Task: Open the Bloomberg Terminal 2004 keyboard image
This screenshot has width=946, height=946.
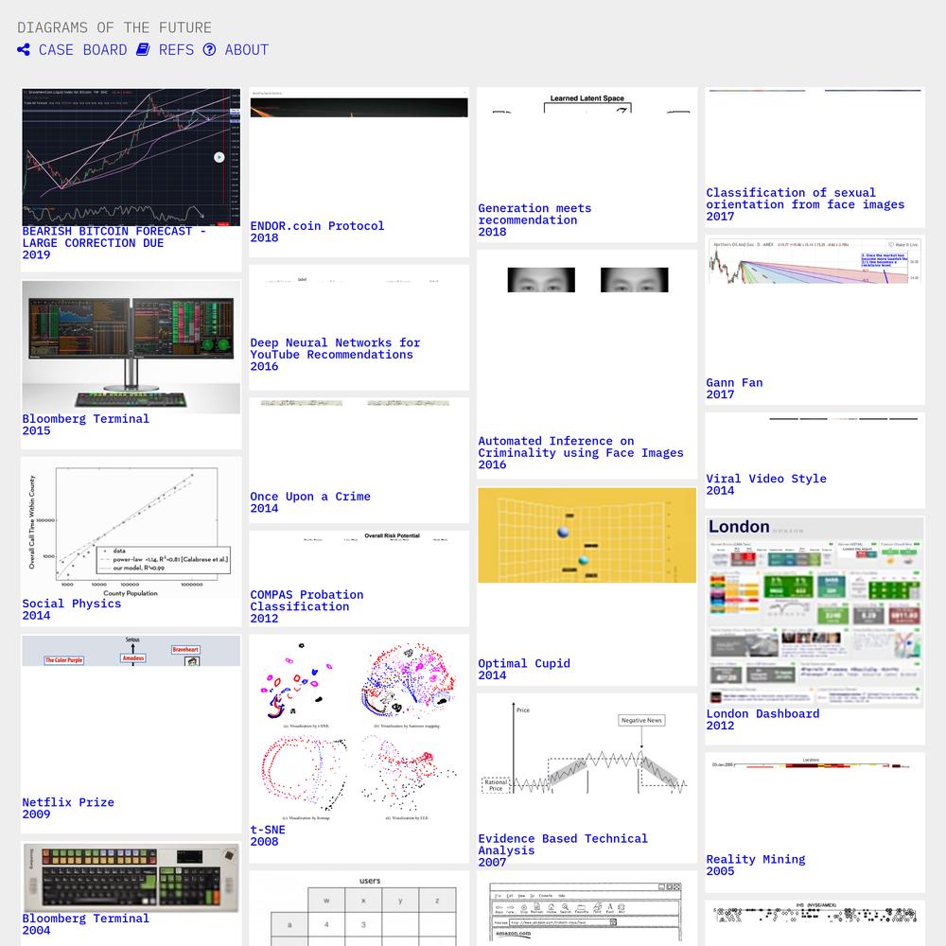Action: (x=131, y=878)
